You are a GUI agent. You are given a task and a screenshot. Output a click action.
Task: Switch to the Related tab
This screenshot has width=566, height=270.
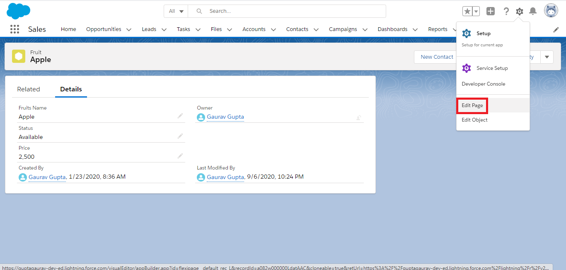[x=29, y=89]
